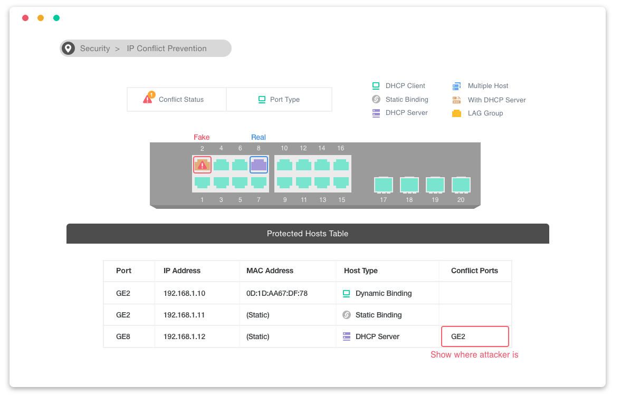This screenshot has width=621, height=405.
Task: Click the GE2 conflict port cell
Action: pos(475,336)
